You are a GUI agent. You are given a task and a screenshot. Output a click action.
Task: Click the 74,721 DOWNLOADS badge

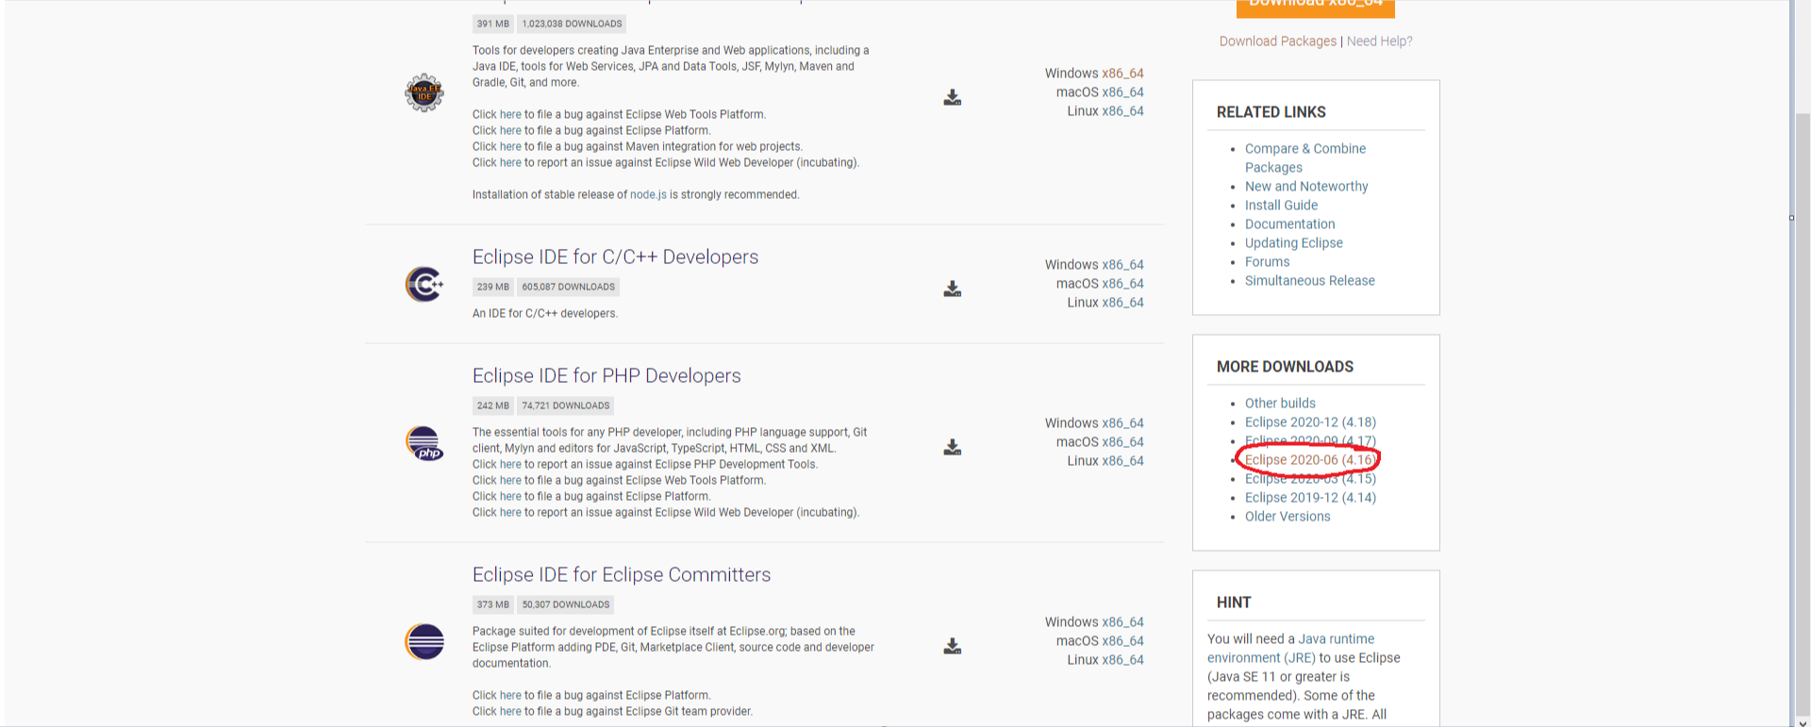566,406
